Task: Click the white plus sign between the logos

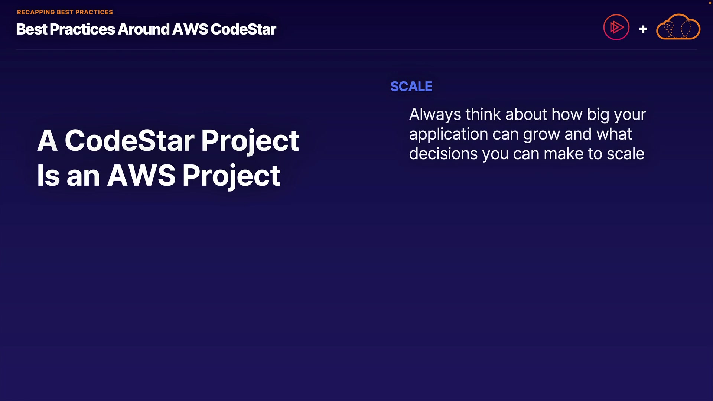Action: coord(643,29)
